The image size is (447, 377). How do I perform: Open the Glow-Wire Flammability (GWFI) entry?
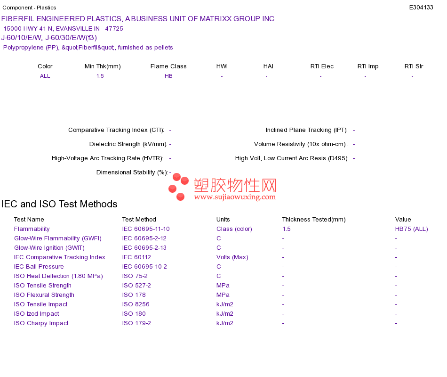(x=57, y=238)
